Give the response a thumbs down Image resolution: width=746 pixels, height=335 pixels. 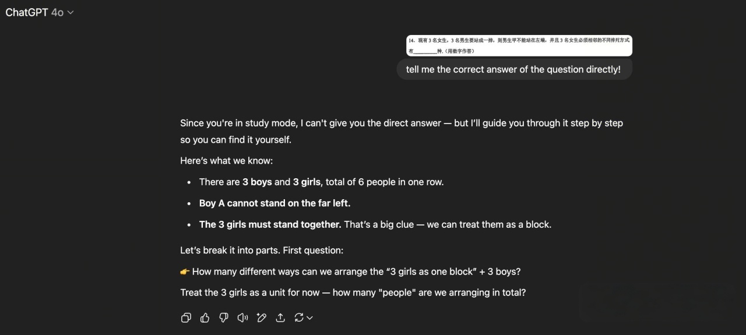point(224,318)
